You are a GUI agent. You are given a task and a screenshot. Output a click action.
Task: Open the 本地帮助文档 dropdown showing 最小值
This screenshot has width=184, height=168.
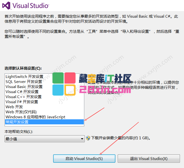click(45, 138)
